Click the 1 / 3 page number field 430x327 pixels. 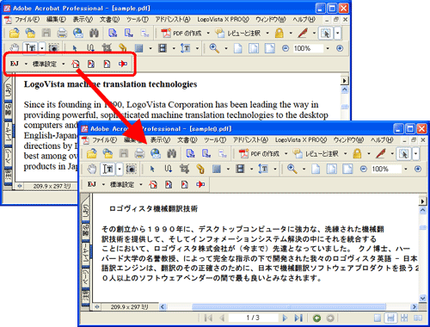[253, 318]
